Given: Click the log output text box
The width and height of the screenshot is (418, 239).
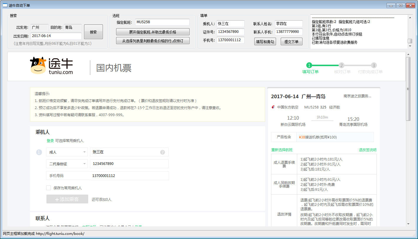Looking at the screenshot, I should point(359,32).
